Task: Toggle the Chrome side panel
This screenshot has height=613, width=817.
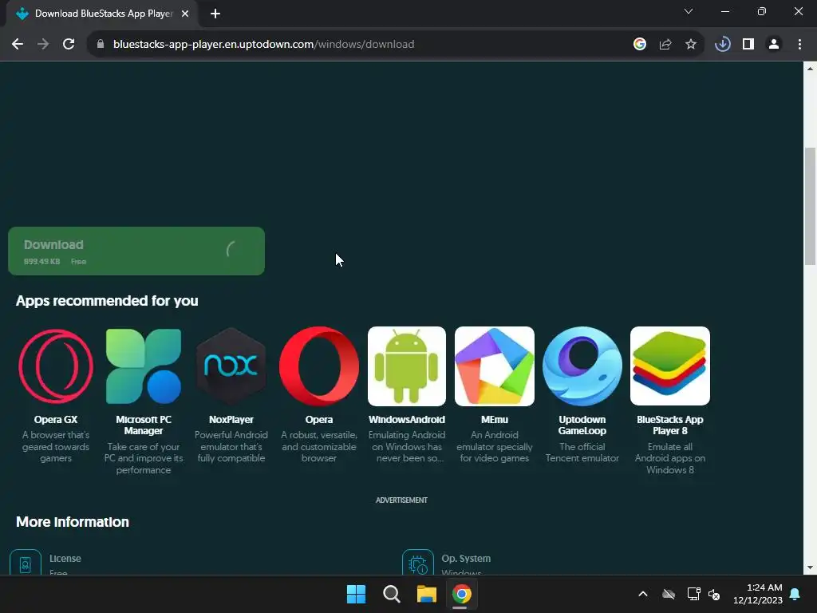Action: point(748,45)
